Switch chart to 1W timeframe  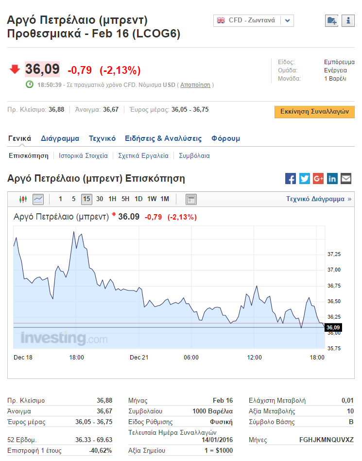[x=152, y=199]
